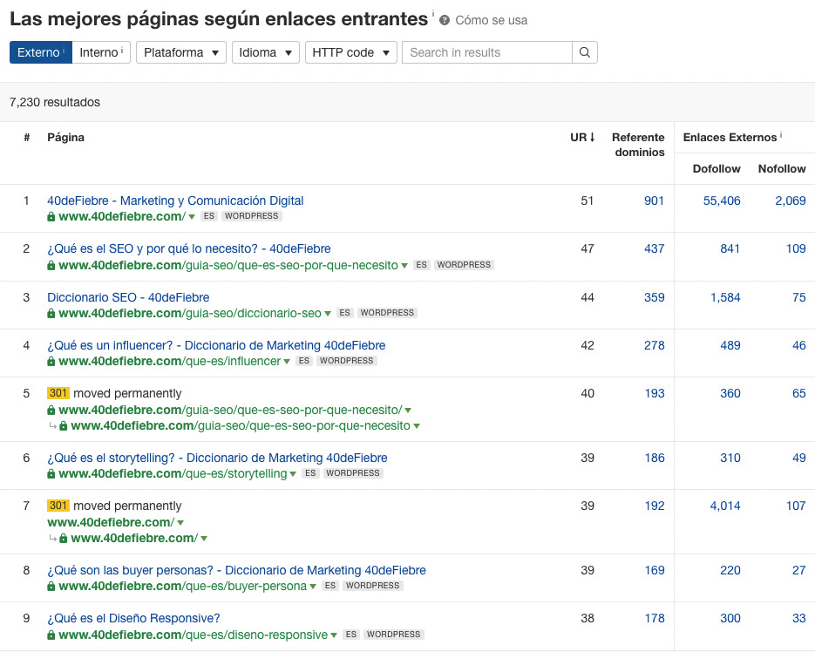Click the yellow 301 badge in row 5
The height and width of the screenshot is (652, 815).
coord(58,393)
